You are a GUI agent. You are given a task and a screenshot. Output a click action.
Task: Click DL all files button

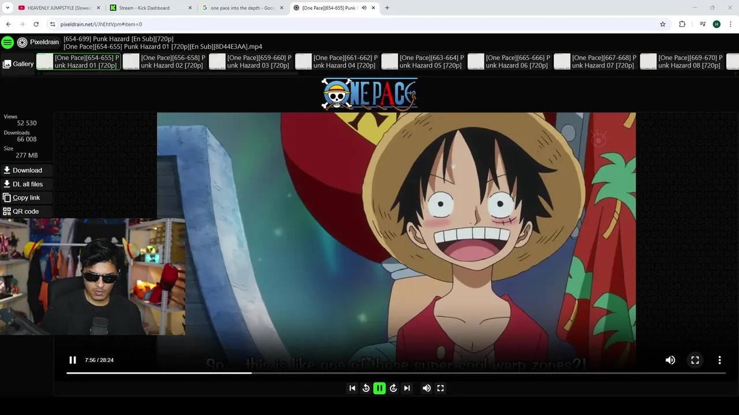[x=27, y=184]
